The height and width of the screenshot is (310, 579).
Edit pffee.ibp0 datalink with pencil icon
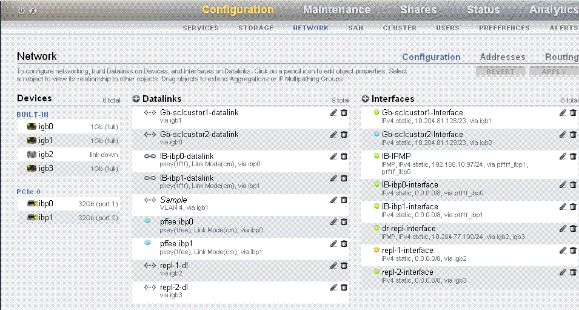point(334,221)
